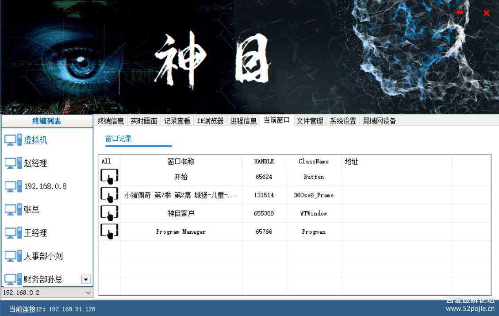Image resolution: width=499 pixels, height=316 pixels.
Task: Switch to the 文件管理 tab
Action: 310,120
